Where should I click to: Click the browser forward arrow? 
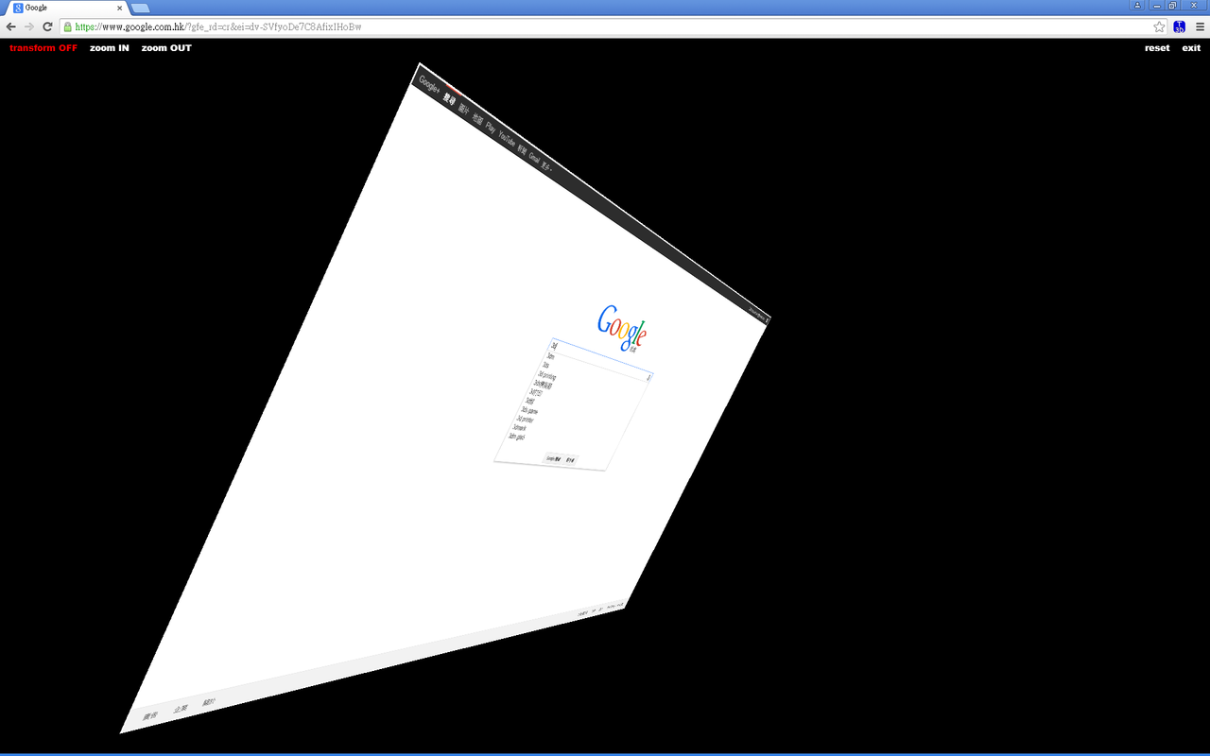coord(28,26)
